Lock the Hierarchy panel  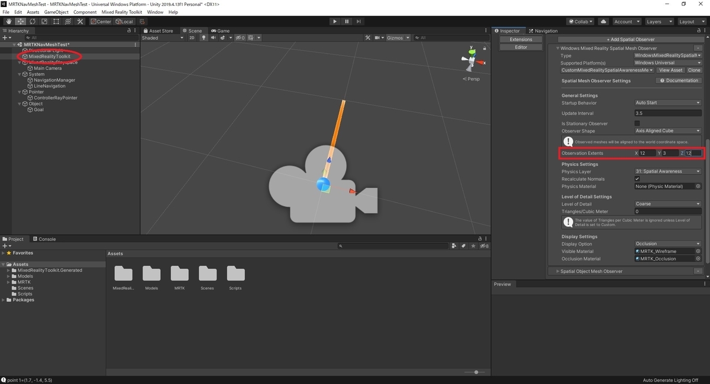[x=129, y=31]
